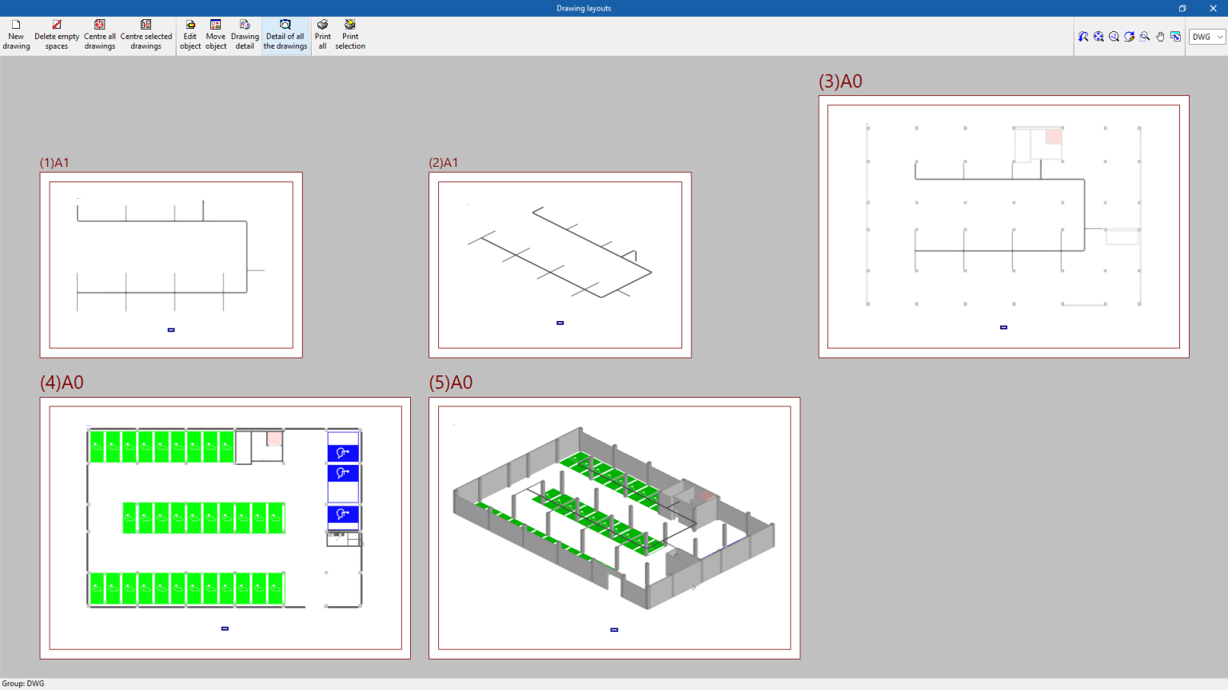Select Centre all drawings
Viewport: 1228px width, 690px height.
[99, 35]
